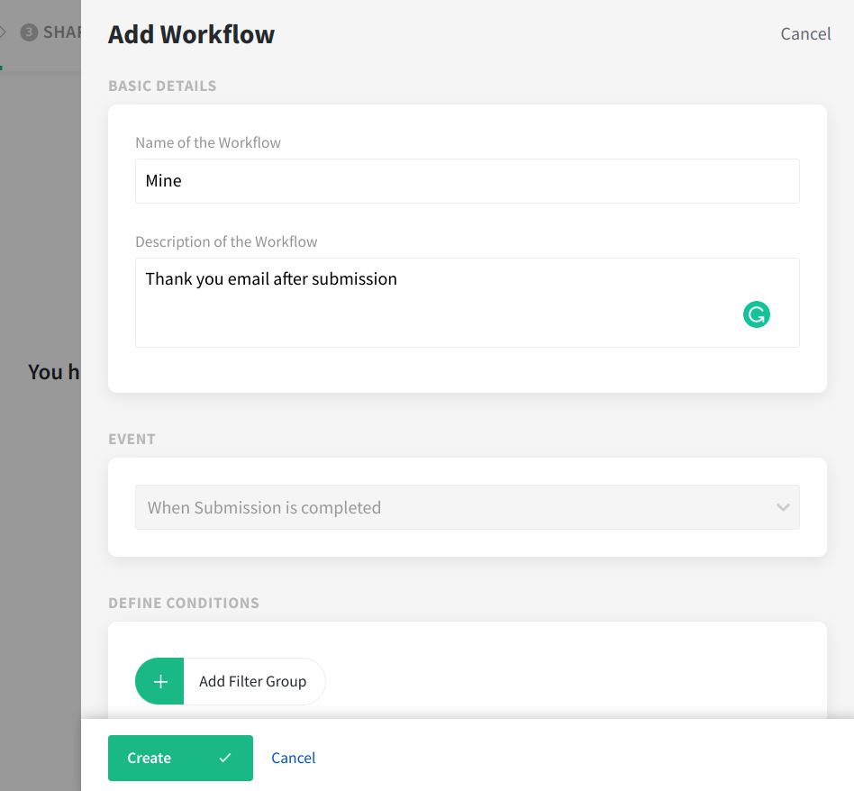
Task: Click the blue Cancel link beside Create
Action: point(294,758)
